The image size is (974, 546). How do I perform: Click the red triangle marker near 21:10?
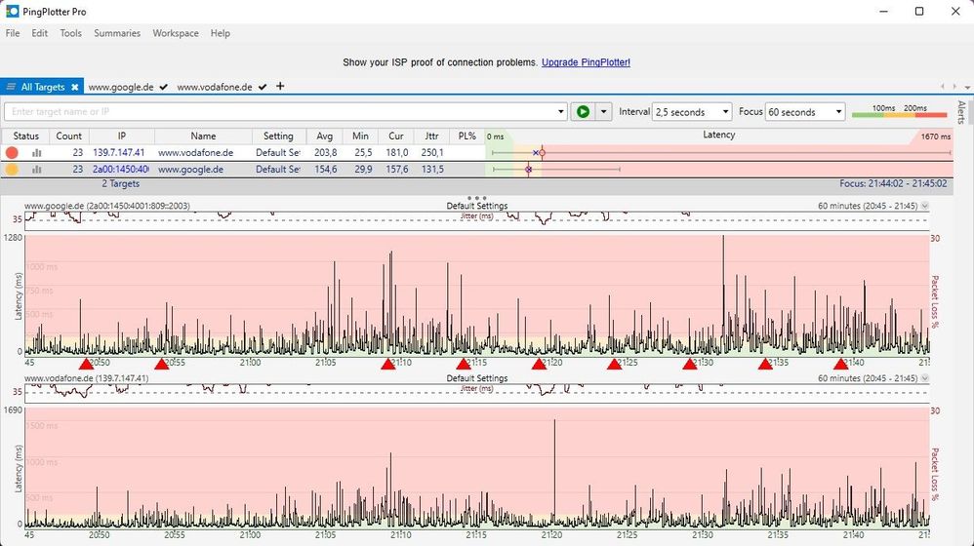388,364
